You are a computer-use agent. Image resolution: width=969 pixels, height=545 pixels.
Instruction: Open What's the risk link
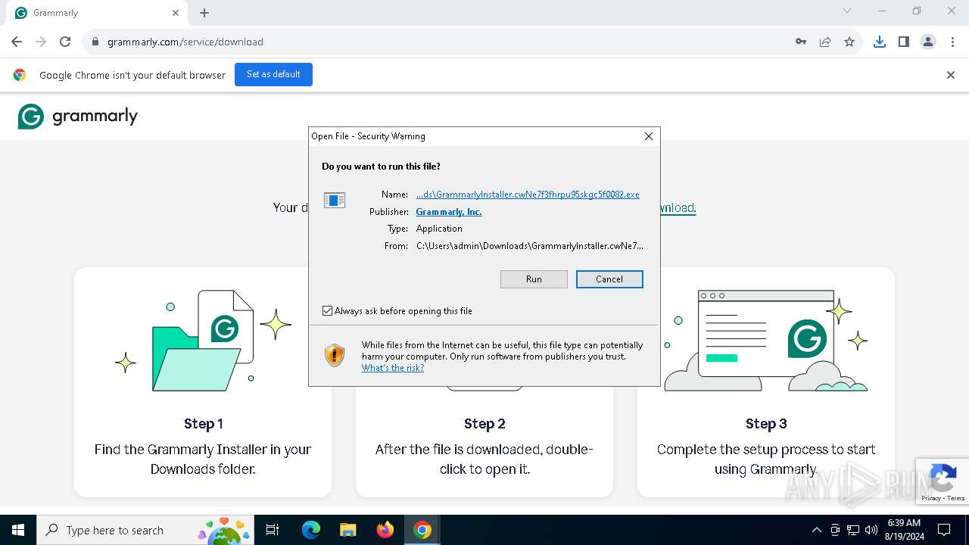coord(393,368)
